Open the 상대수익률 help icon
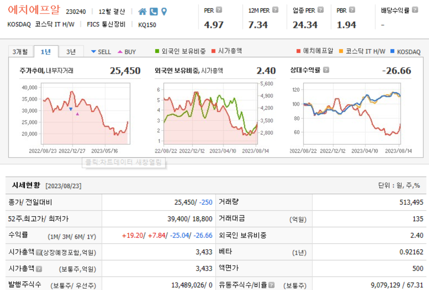The height and width of the screenshot is (290, 429). 327,69
